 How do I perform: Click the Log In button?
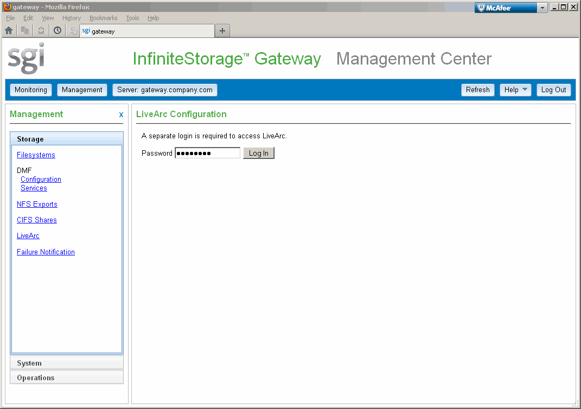(259, 153)
